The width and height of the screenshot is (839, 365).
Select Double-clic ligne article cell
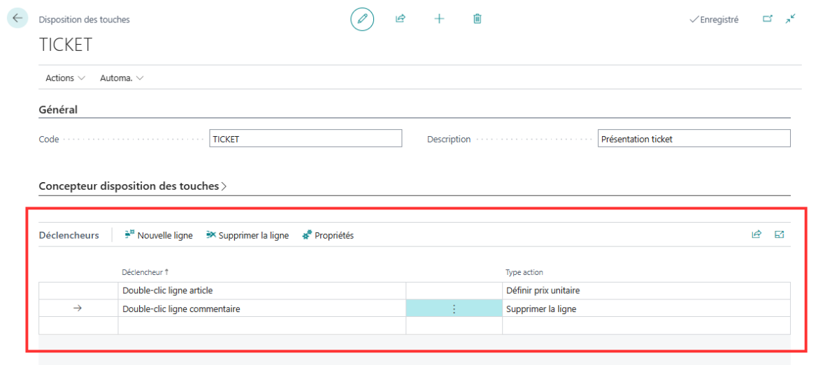click(x=261, y=290)
